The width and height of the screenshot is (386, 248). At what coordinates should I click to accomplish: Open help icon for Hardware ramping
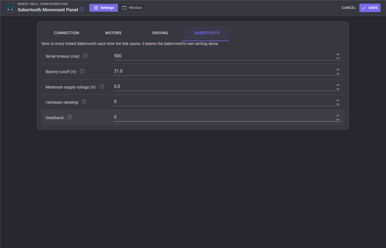click(x=84, y=102)
